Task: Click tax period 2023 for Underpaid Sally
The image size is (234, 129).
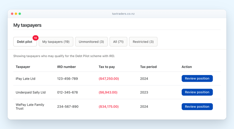Action: [x=144, y=92]
